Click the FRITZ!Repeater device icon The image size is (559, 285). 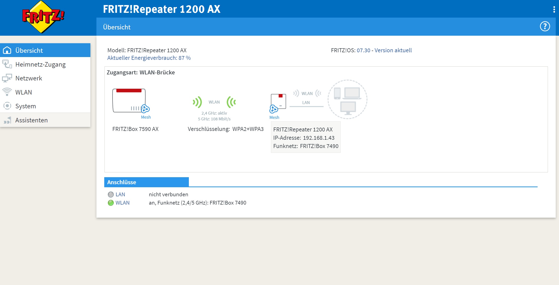(278, 101)
